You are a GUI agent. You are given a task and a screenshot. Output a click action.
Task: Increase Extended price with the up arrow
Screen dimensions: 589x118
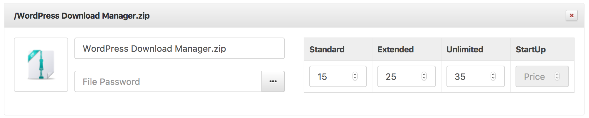pos(424,74)
